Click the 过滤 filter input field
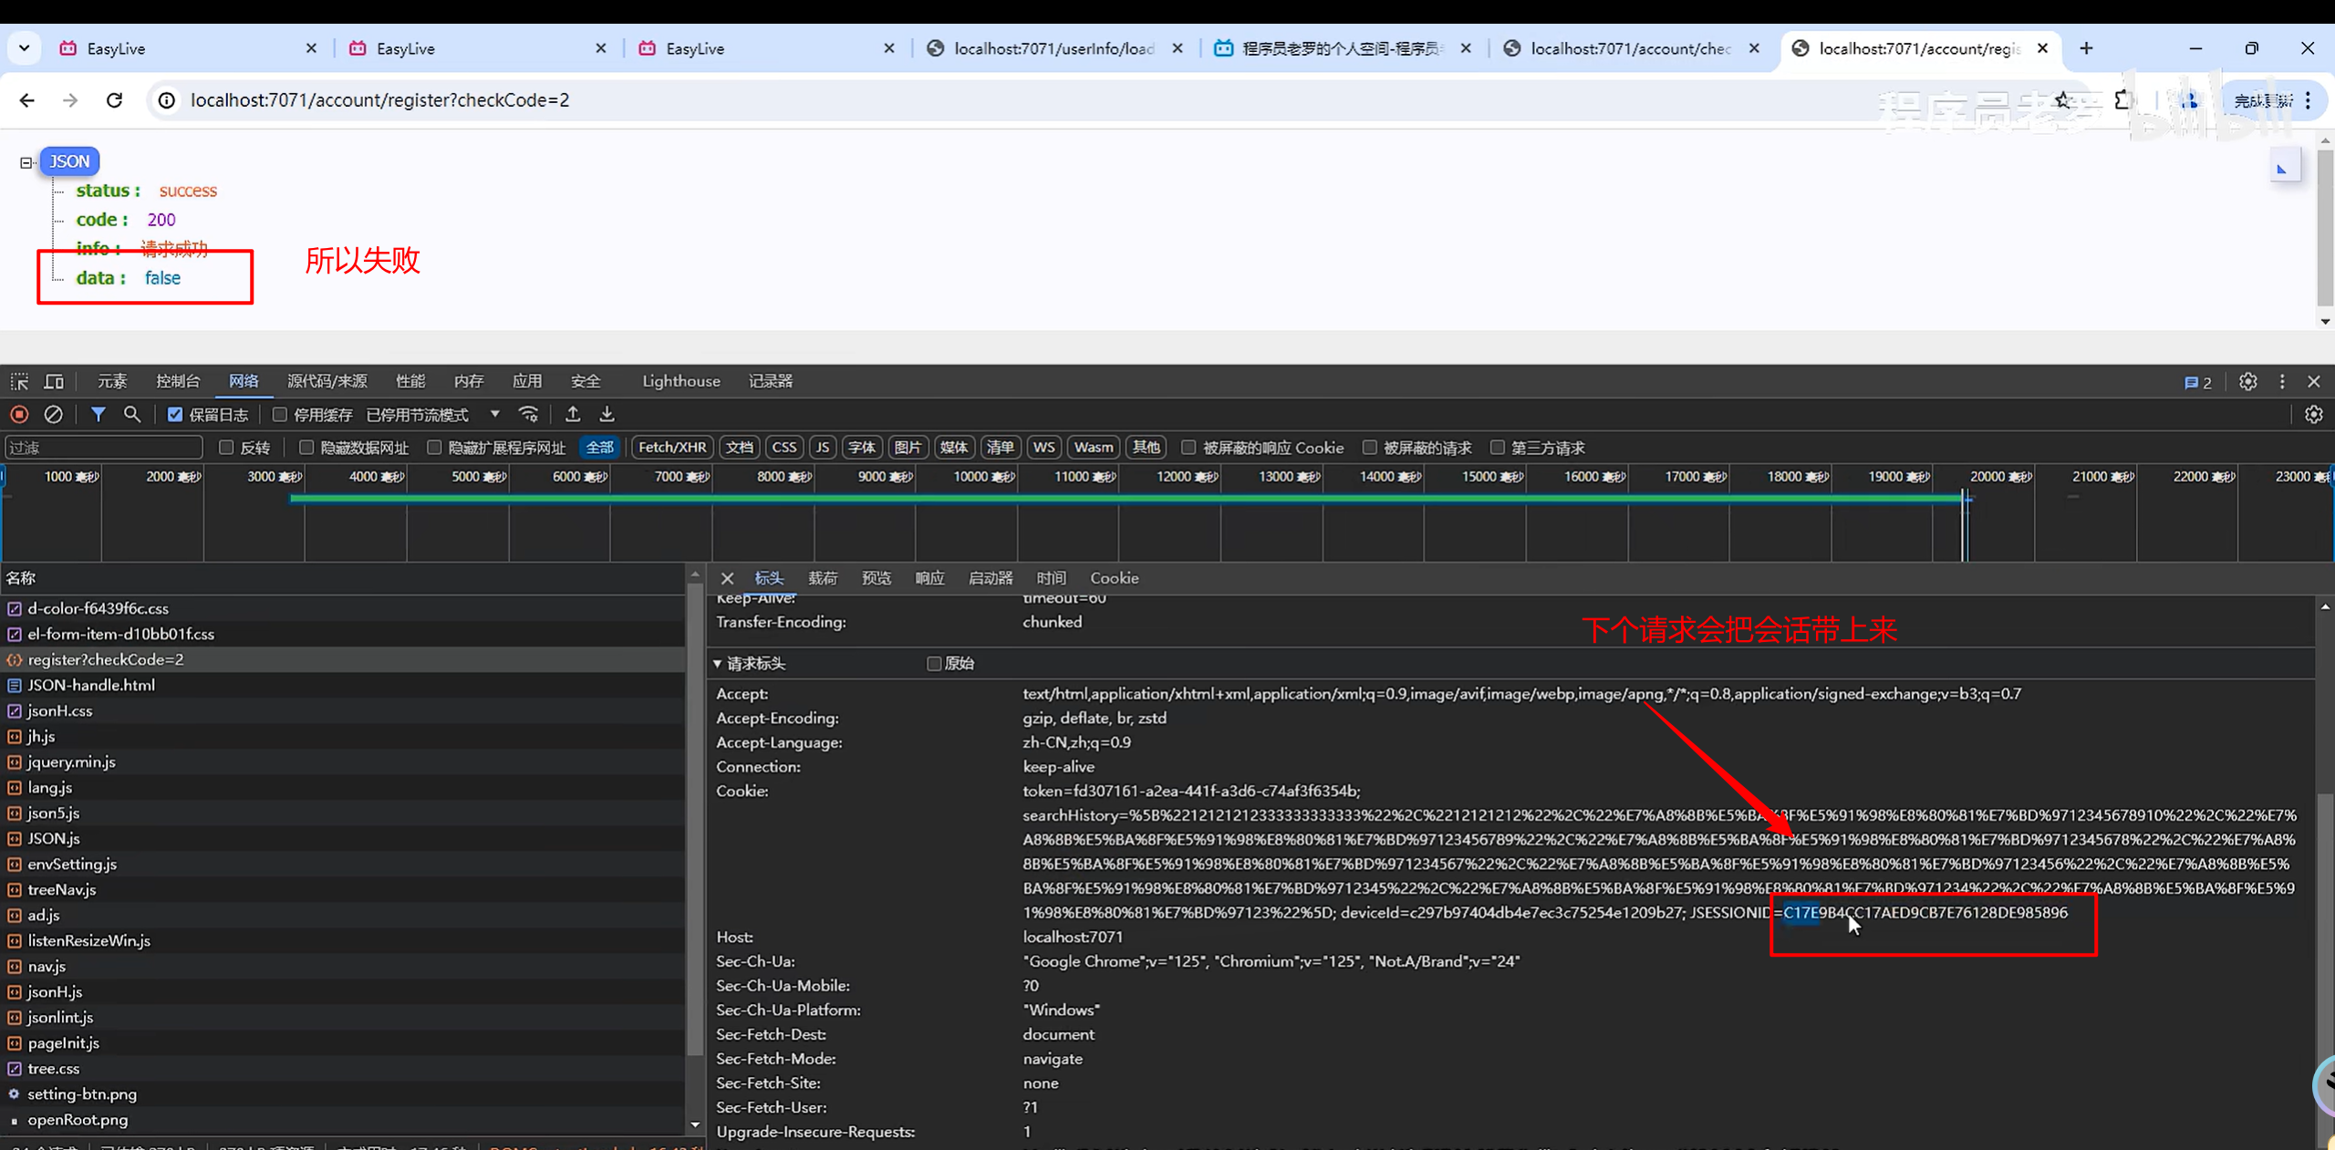This screenshot has height=1150, width=2335. click(x=102, y=448)
